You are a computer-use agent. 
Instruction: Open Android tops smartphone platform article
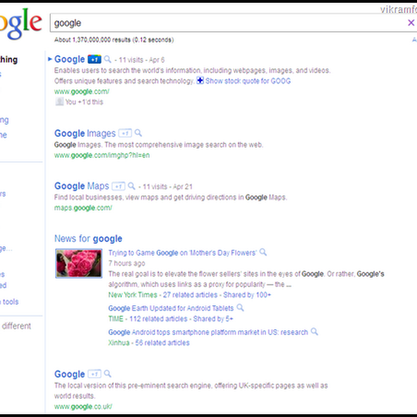(208, 332)
